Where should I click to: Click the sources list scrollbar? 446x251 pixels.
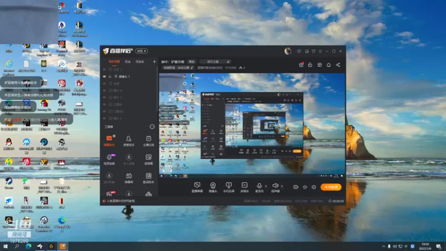[x=157, y=89]
